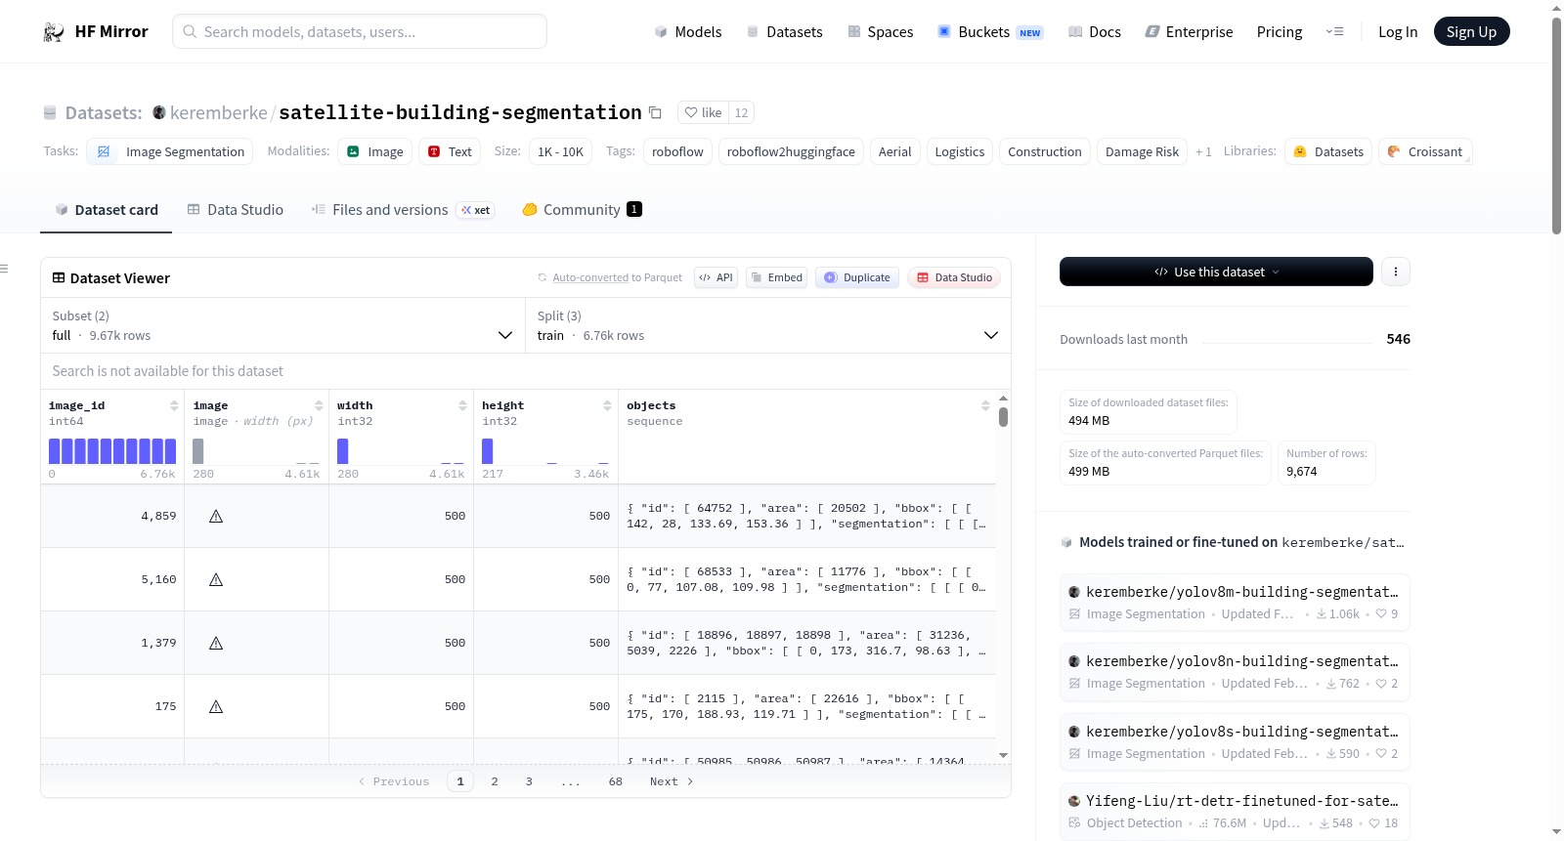
Task: Click the warning icon in row 1,379
Action: pyautogui.click(x=216, y=643)
